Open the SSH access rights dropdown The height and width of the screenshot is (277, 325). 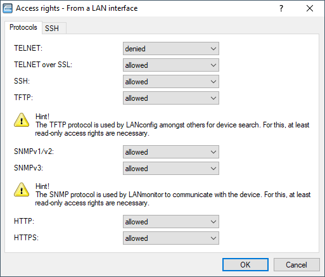click(171, 82)
